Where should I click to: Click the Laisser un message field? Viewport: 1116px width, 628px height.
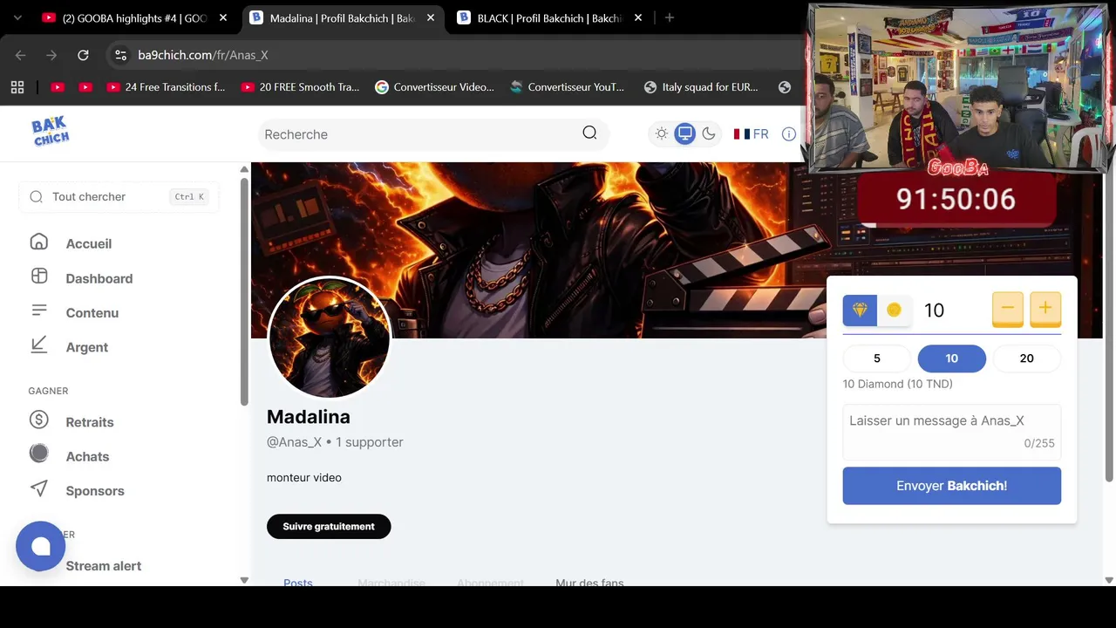point(952,431)
